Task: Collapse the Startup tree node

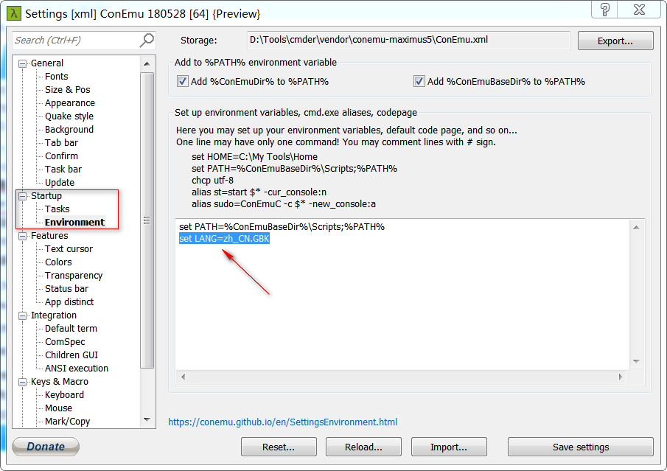Action: click(x=22, y=196)
